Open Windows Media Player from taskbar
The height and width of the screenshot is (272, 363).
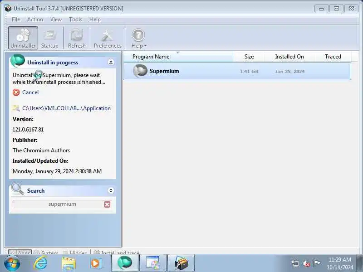click(95, 263)
